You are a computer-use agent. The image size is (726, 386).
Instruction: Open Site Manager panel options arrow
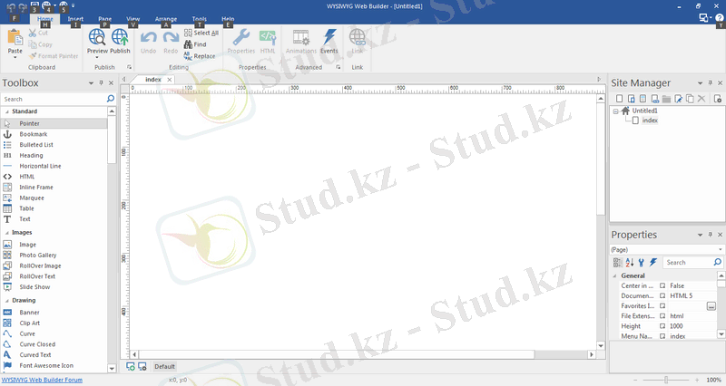tap(700, 82)
